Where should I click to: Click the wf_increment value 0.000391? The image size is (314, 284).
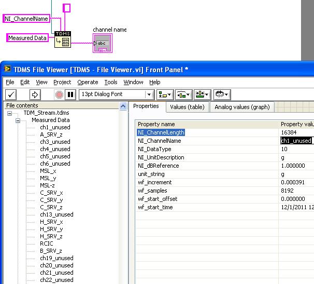(293, 182)
